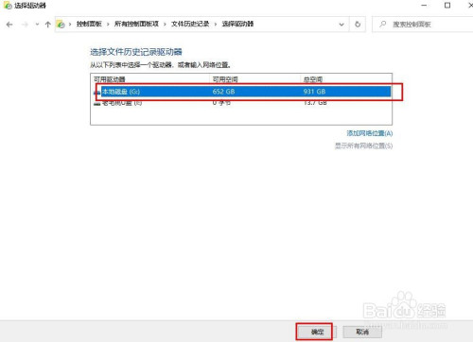Click the 931 GB total space cell
473x342 pixels.
[x=314, y=92]
